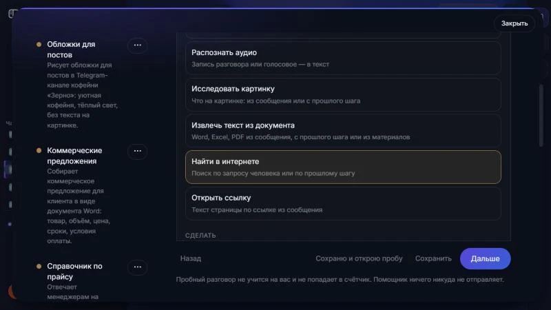Click the Коммерческие предложения description text

pos(79,206)
